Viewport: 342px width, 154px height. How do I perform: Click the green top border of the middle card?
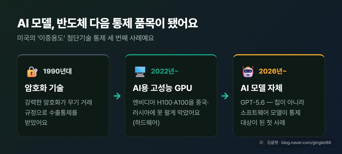tap(171, 55)
